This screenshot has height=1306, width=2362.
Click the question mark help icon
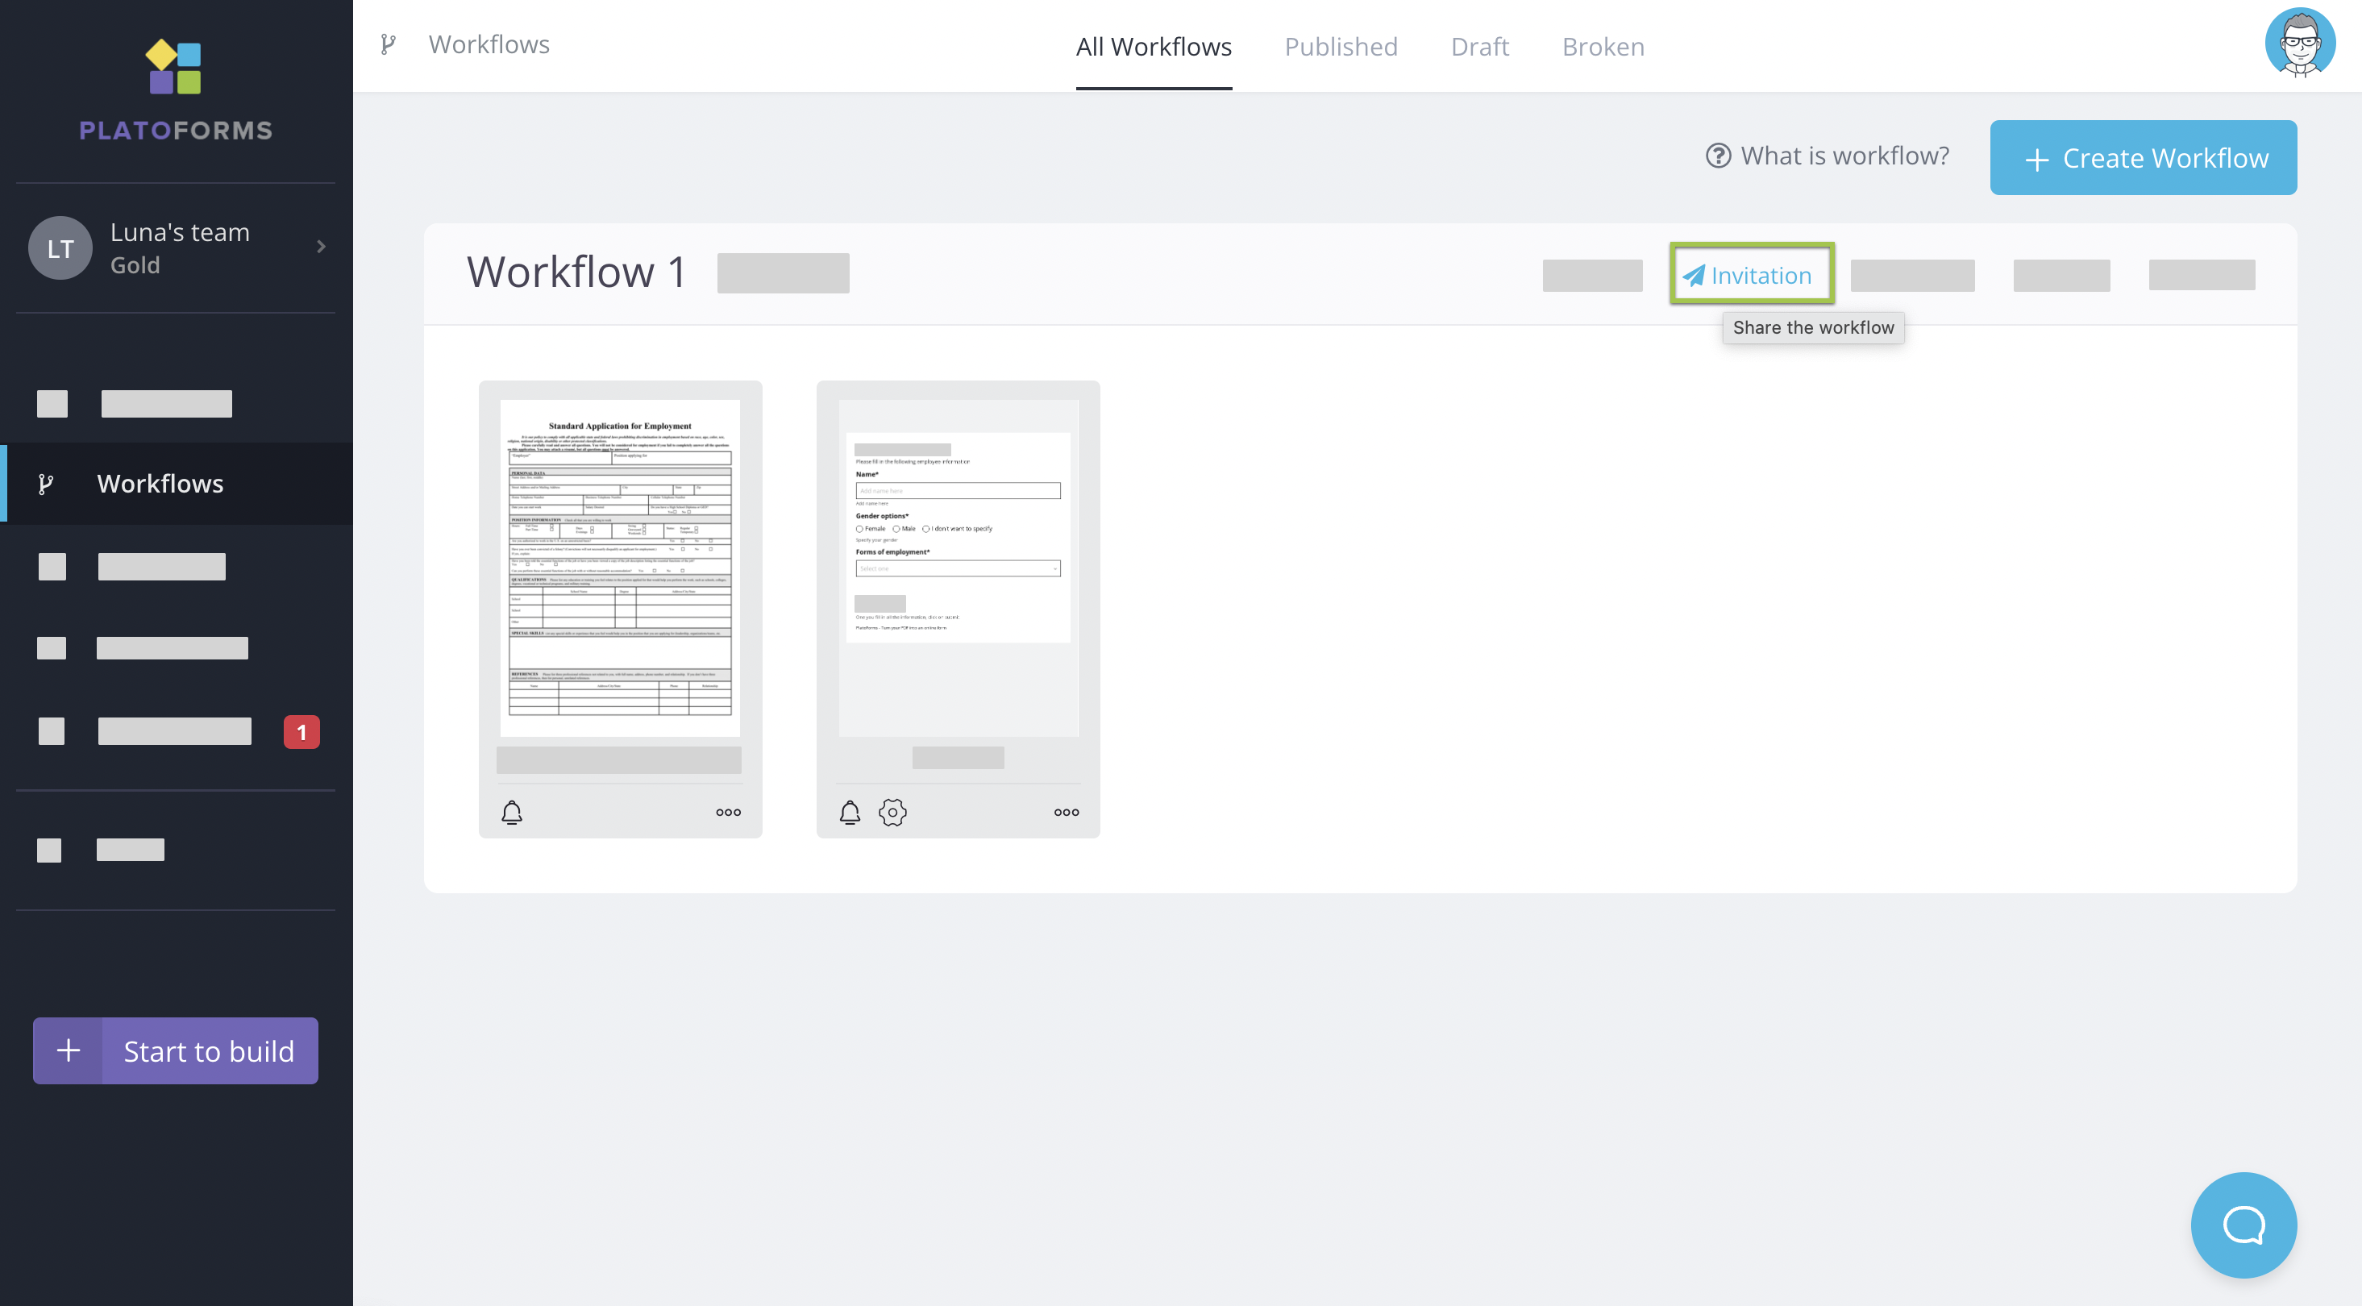(x=1717, y=156)
